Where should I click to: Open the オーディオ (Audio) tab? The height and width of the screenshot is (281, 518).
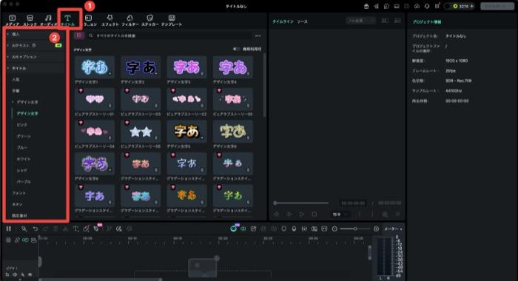[48, 20]
